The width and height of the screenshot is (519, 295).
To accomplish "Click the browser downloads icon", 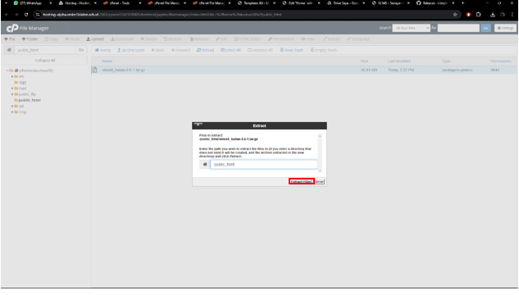I will (493, 15).
